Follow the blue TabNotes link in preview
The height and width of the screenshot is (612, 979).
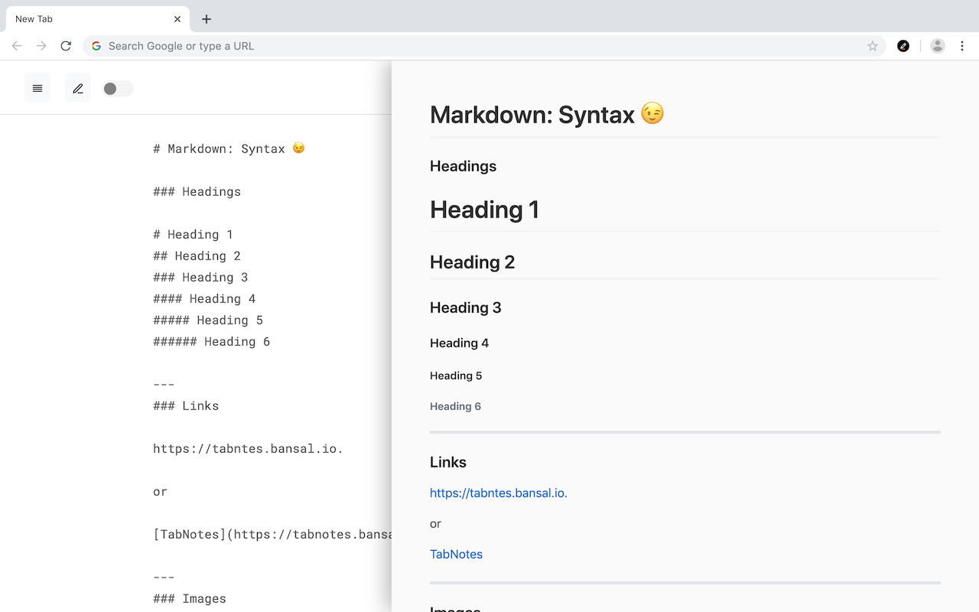(x=456, y=554)
